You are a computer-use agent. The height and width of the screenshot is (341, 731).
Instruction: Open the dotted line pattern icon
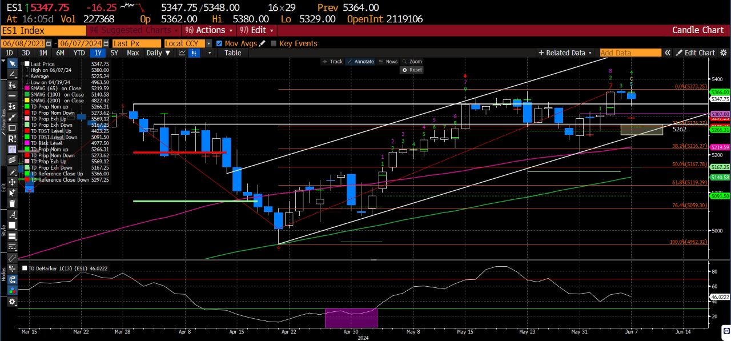[13, 246]
